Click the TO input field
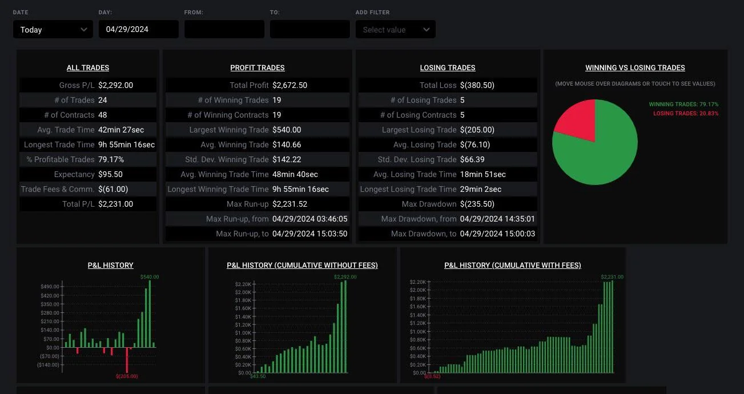This screenshot has width=744, height=394. pos(309,29)
